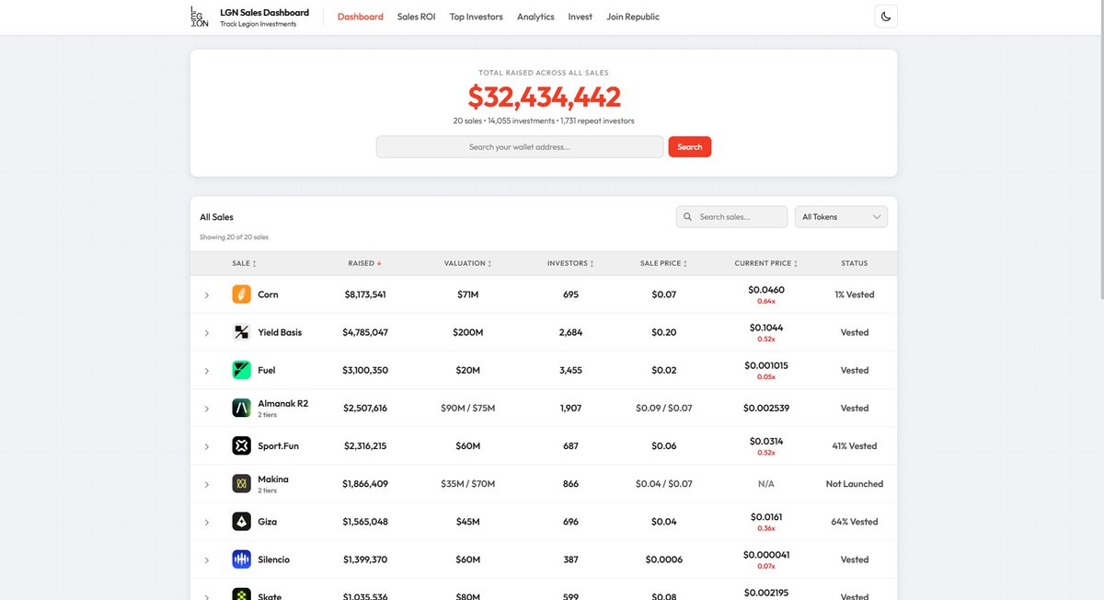Click the Almanak R2 token icon
This screenshot has width=1104, height=600.
(241, 408)
